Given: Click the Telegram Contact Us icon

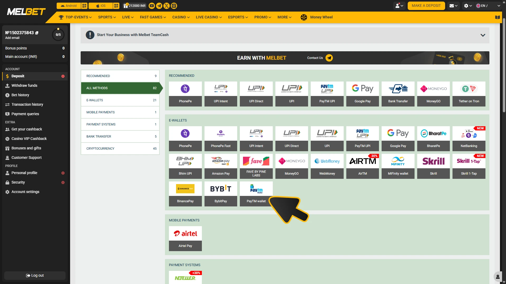Looking at the screenshot, I should (x=329, y=58).
